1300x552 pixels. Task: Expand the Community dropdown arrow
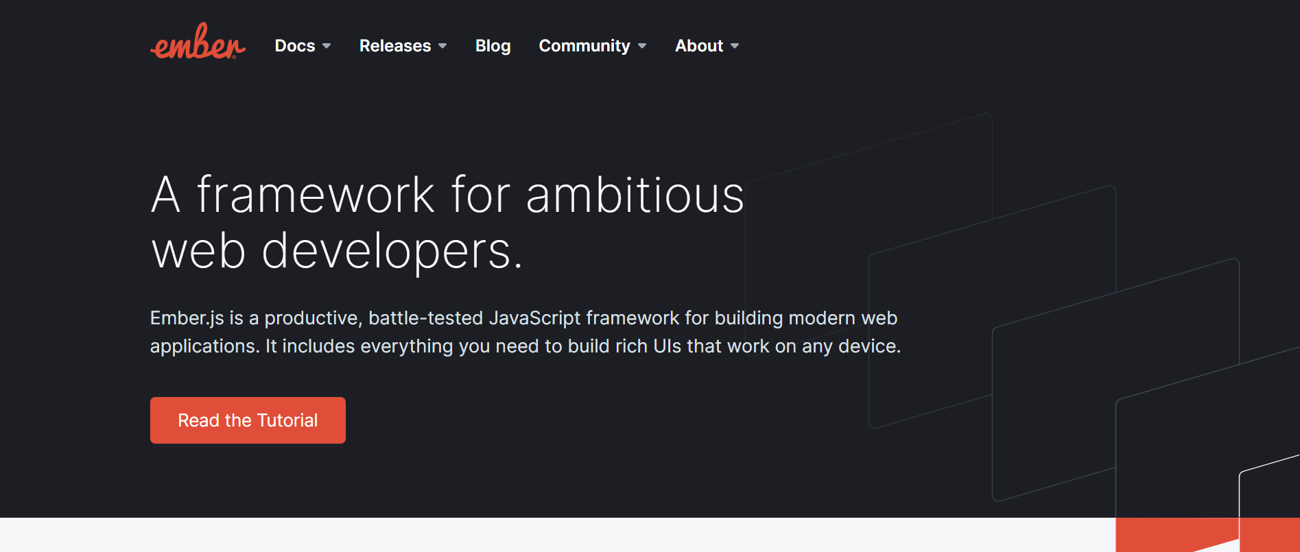[x=642, y=46]
